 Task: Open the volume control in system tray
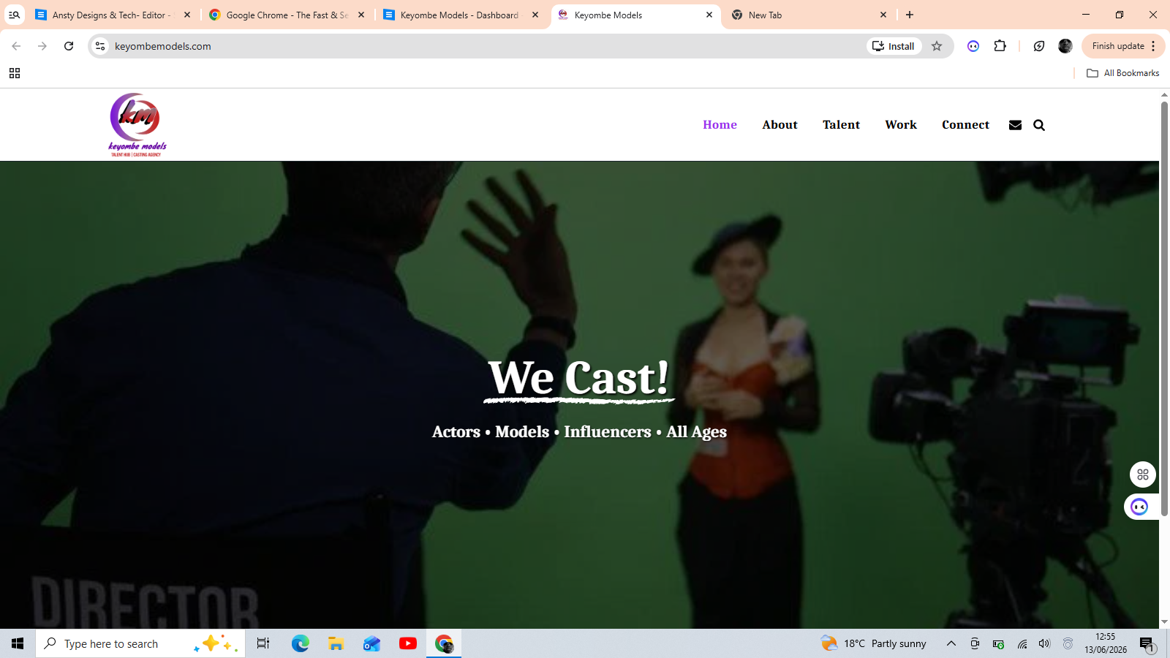(x=1044, y=643)
